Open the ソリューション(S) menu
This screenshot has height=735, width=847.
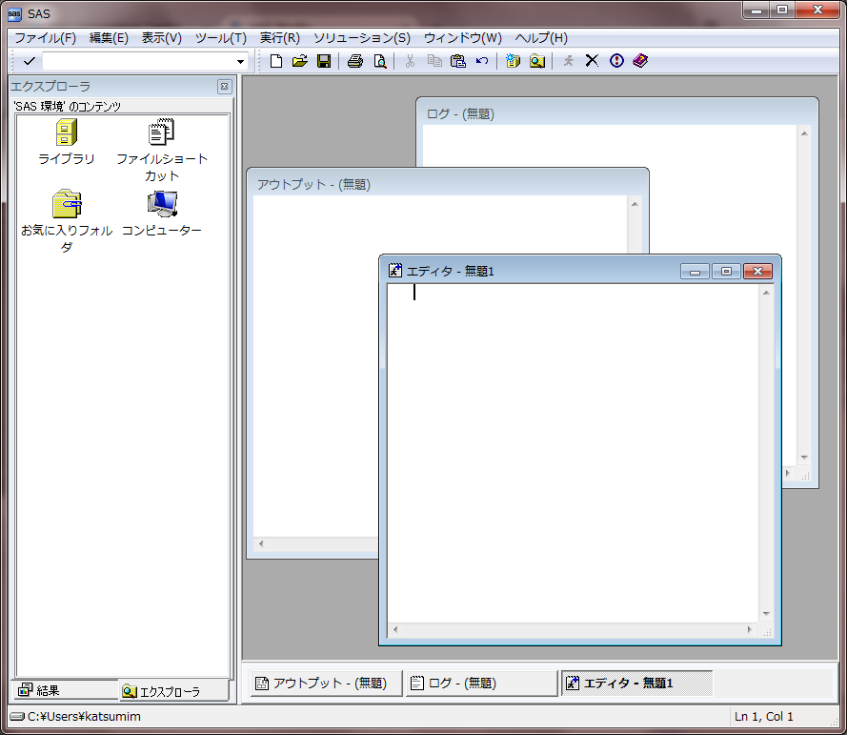click(x=362, y=38)
